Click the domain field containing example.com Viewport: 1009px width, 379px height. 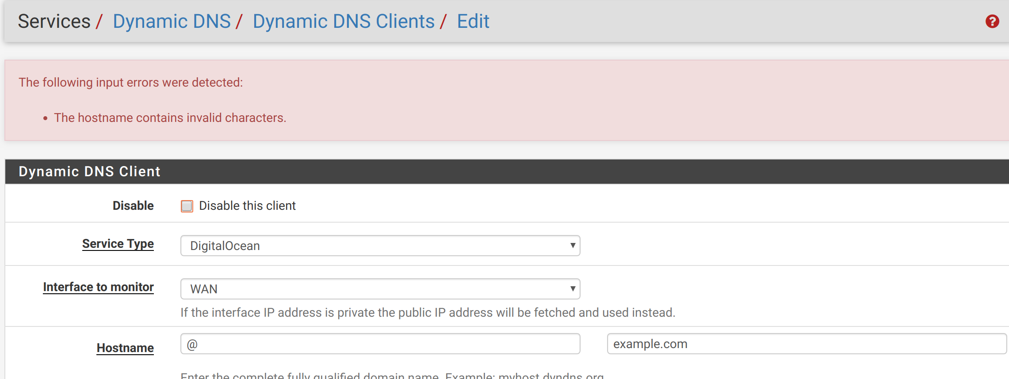tap(806, 344)
